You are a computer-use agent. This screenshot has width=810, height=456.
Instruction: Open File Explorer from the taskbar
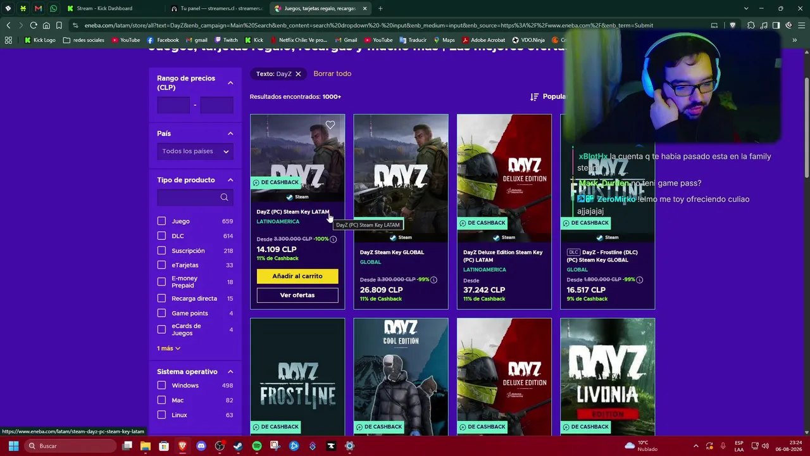tap(146, 446)
